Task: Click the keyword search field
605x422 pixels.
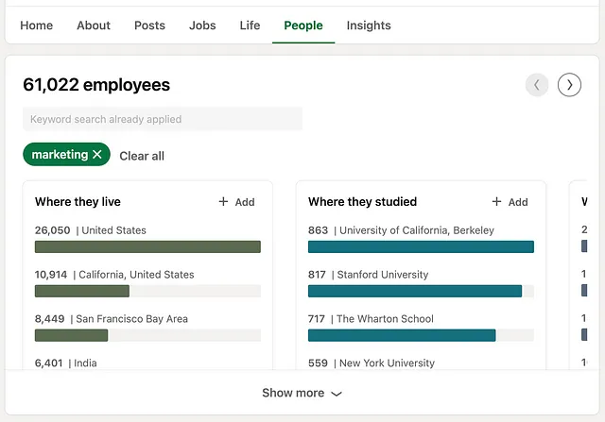Action: [163, 119]
